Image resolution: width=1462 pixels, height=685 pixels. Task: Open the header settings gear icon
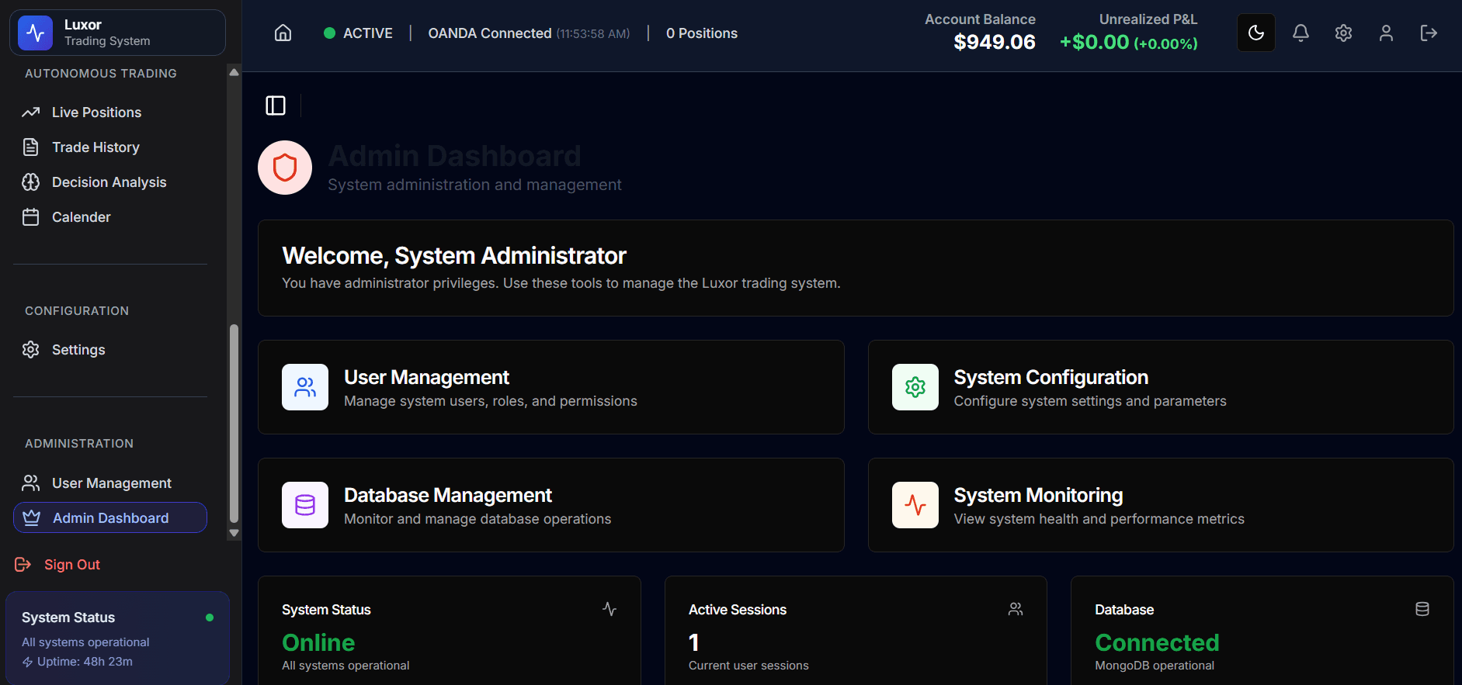pos(1343,33)
